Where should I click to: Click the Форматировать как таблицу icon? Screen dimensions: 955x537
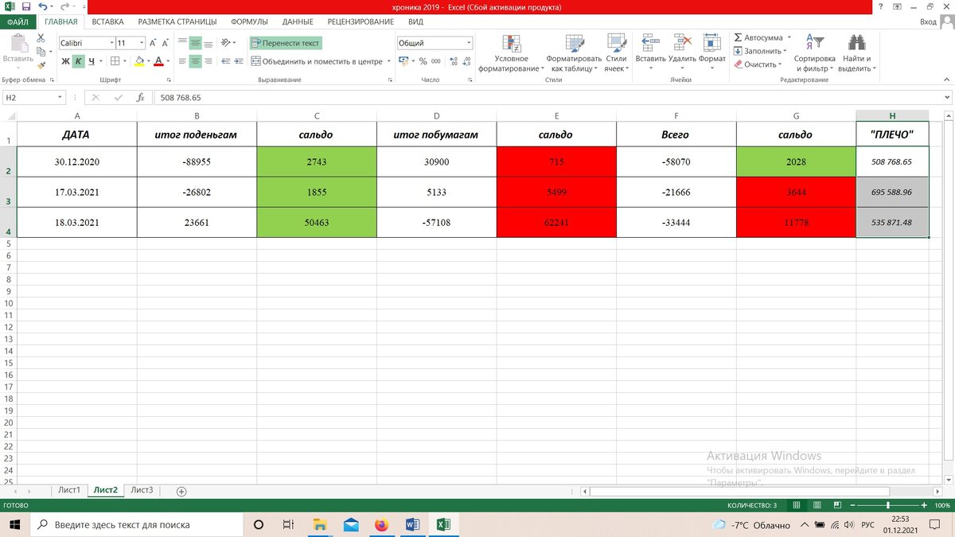[574, 43]
